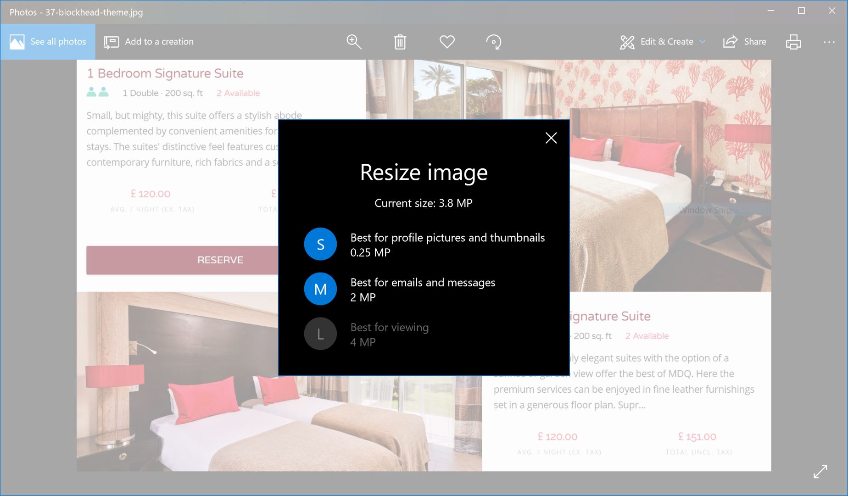The height and width of the screenshot is (496, 848).
Task: Click the Add to a creation icon
Action: click(x=112, y=42)
